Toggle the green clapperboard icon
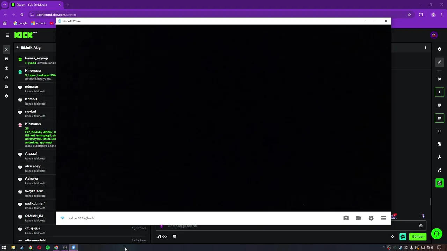 click(440, 183)
